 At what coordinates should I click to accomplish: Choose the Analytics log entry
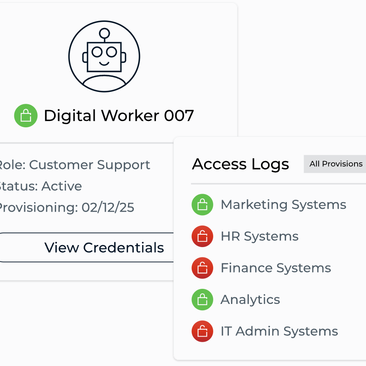(x=250, y=300)
